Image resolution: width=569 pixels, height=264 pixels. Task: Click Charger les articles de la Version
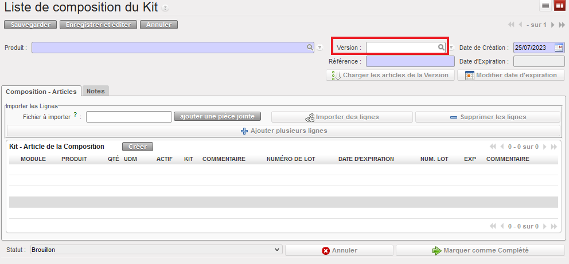(x=390, y=76)
